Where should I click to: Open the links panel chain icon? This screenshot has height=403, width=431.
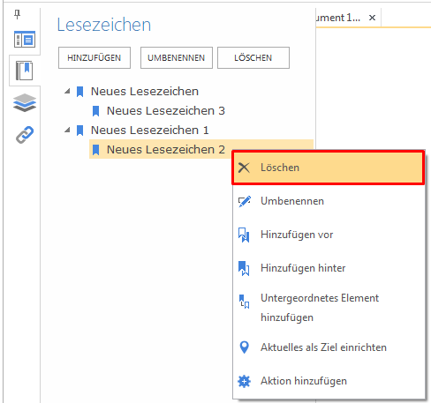25,135
